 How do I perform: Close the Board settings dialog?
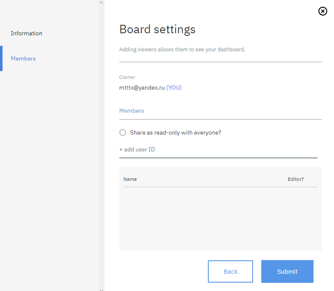[x=323, y=11]
